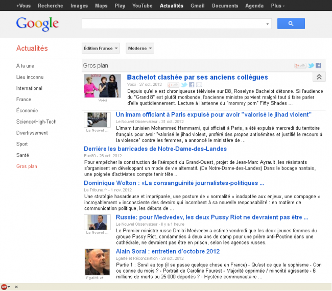Open Documents in the top bar
Image resolution: width=332 pixels, height=291 pixels.
pos(225,6)
